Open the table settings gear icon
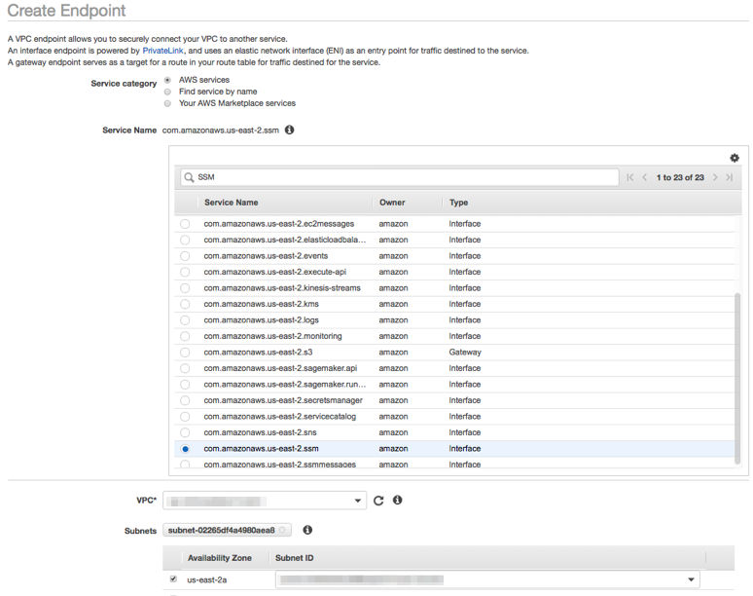The height and width of the screenshot is (596, 753). tap(735, 158)
